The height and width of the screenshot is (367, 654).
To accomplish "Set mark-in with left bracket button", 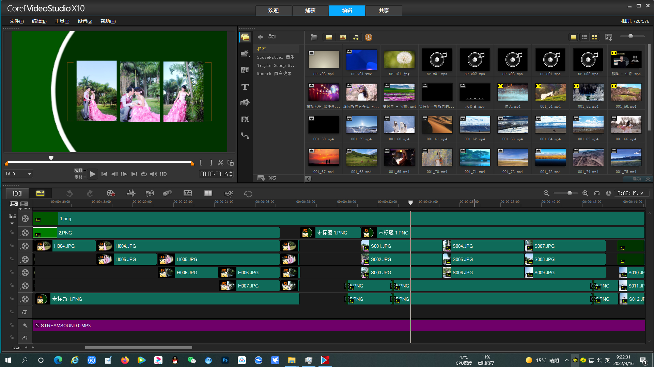I will tap(201, 163).
